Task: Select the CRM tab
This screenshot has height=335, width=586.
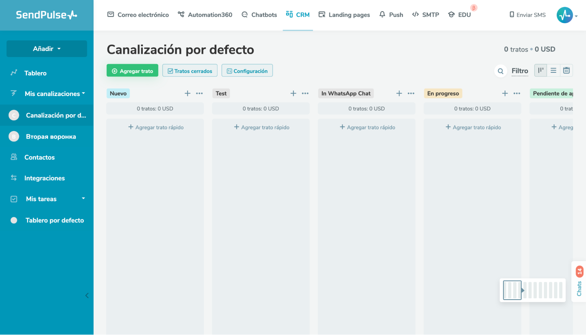Action: [298, 15]
